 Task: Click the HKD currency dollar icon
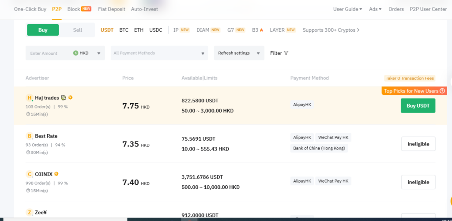click(76, 53)
